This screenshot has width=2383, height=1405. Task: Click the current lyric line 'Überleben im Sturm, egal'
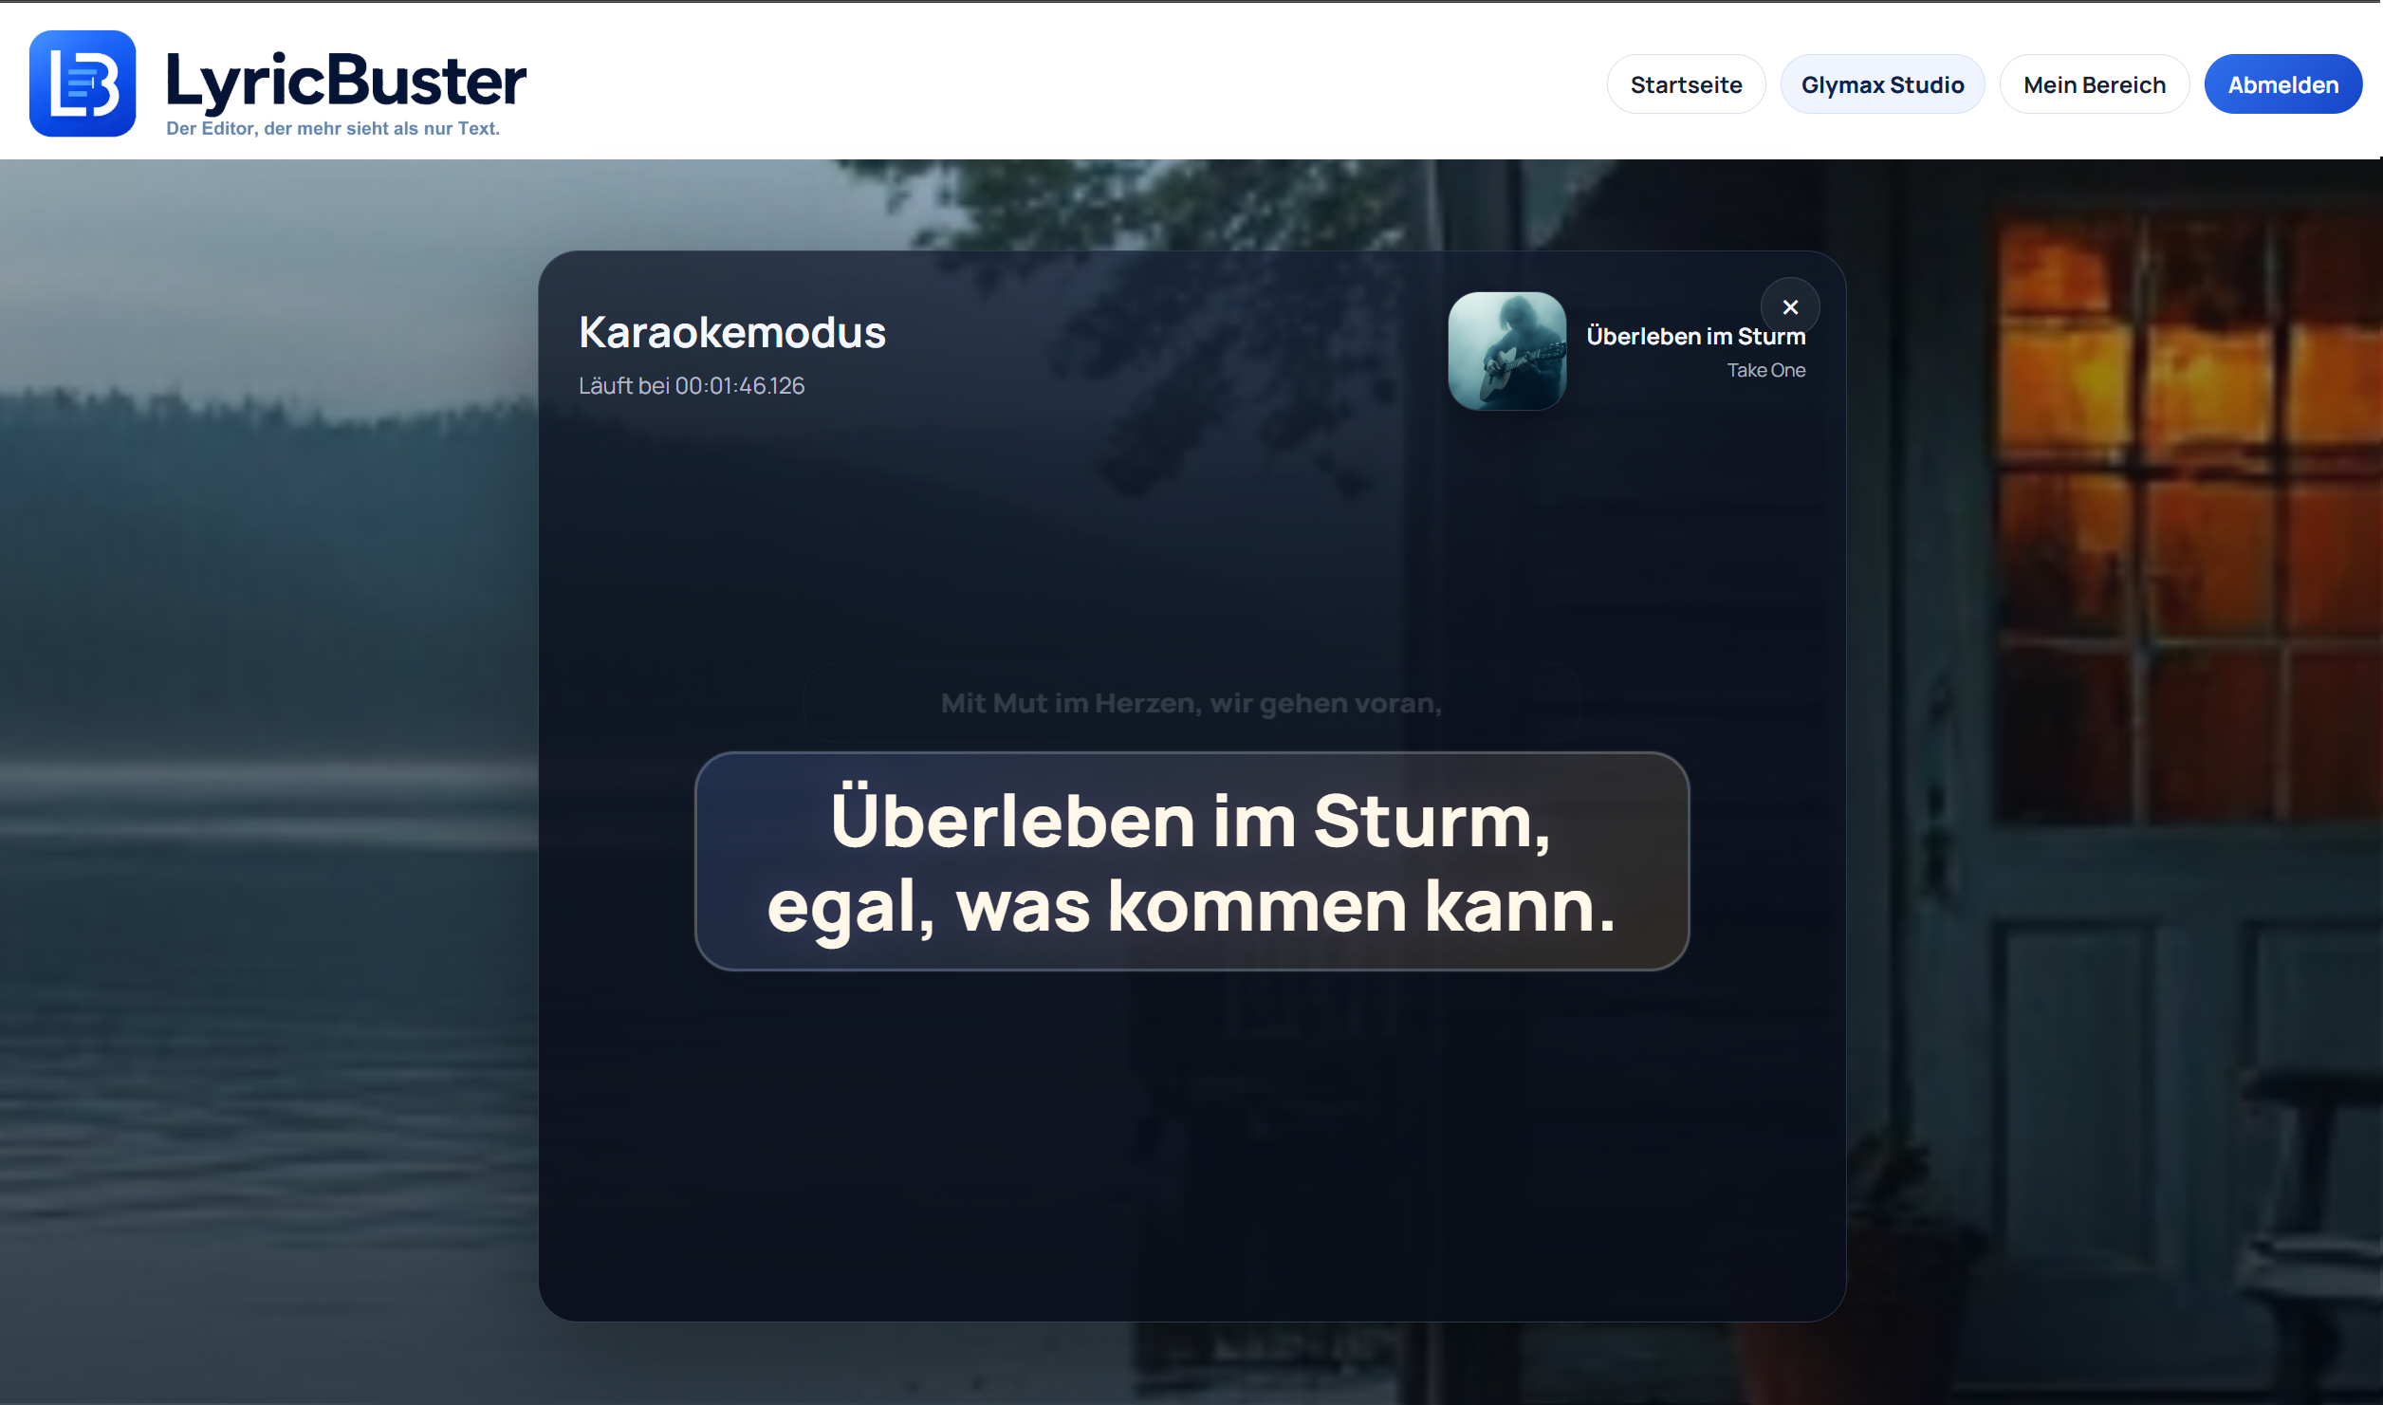1191,861
